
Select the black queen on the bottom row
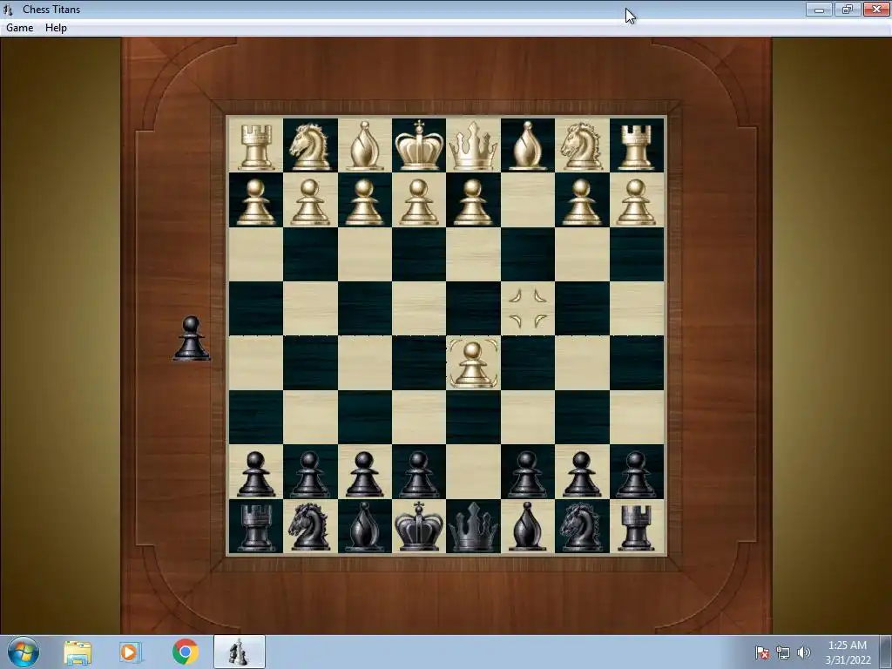[473, 527]
